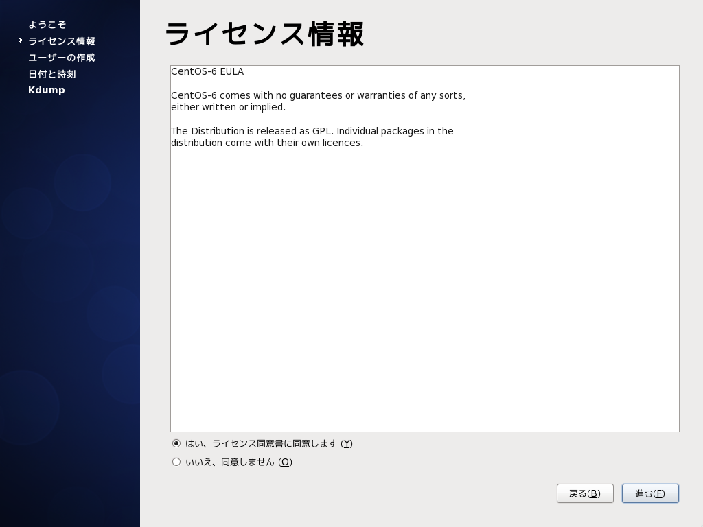703x527 pixels.
Task: Choose いいえ、同意しません option
Action: pyautogui.click(x=176, y=462)
